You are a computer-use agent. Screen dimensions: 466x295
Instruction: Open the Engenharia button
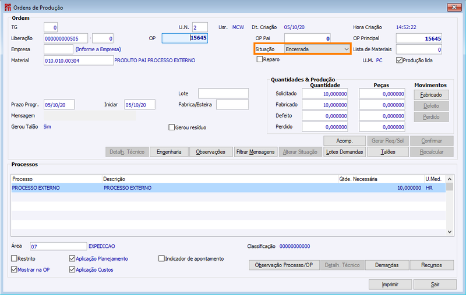(x=169, y=152)
